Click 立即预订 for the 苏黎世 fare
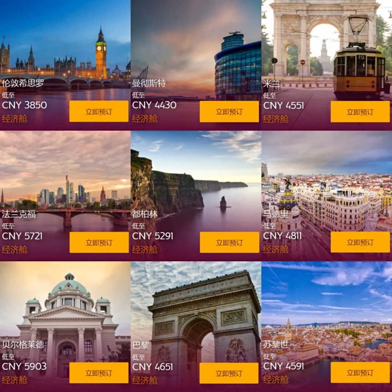The width and height of the screenshot is (392, 392). [x=360, y=372]
